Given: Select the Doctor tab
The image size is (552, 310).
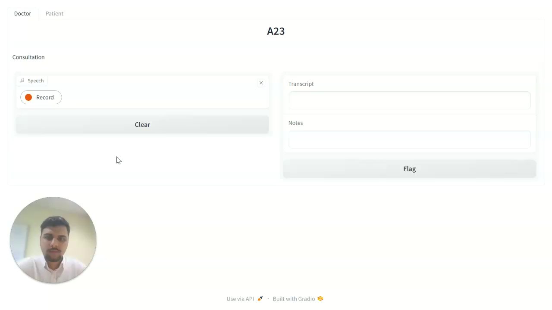Looking at the screenshot, I should pos(22,13).
